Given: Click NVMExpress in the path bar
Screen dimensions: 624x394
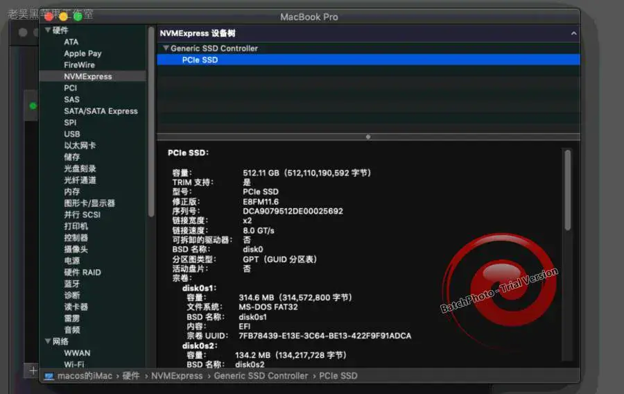Looking at the screenshot, I should point(177,376).
